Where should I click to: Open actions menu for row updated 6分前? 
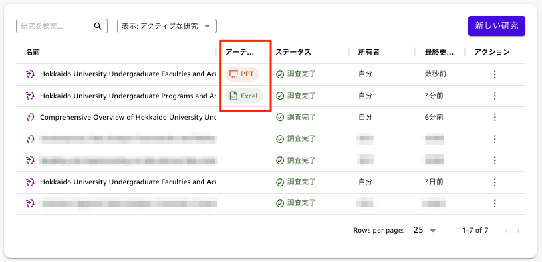495,117
